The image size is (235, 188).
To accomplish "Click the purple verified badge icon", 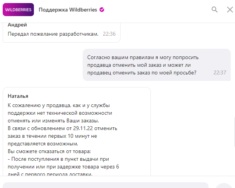I will coord(102,10).
